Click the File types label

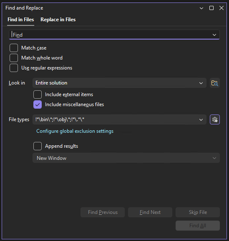(x=19, y=119)
